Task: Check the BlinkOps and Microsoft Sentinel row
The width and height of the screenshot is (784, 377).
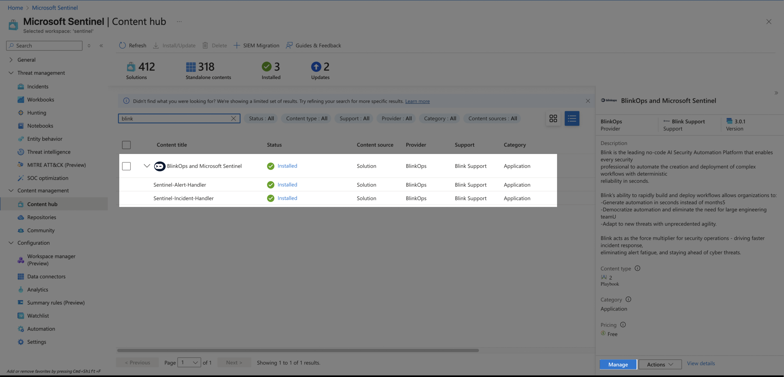Action: (126, 166)
